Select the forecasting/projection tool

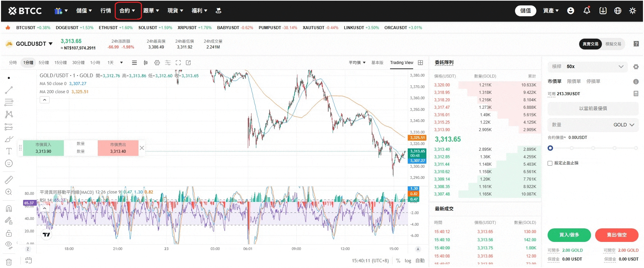(x=9, y=127)
